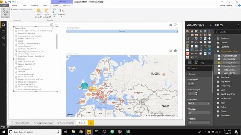Screen dimensions: 241x135
Task: Uncheck the Country_Name field checkbox
Action: (219, 63)
